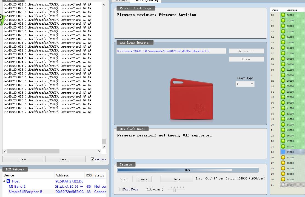Click the RSSI column header

click(x=89, y=175)
